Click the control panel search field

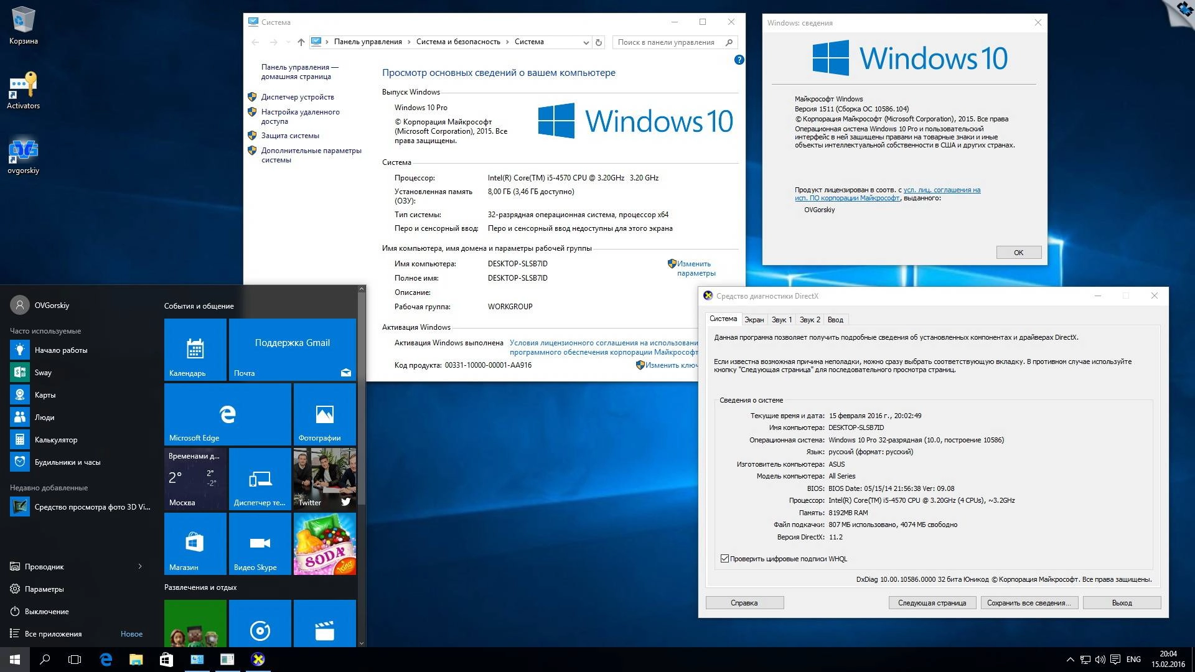(675, 42)
